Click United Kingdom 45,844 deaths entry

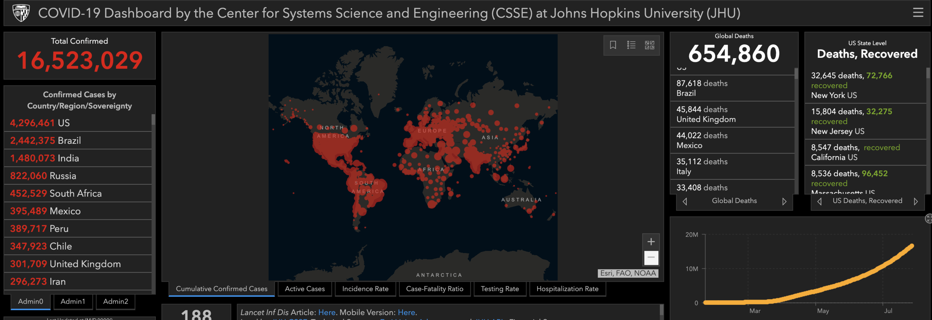732,114
